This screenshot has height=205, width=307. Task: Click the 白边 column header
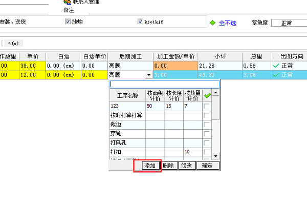coord(63,56)
